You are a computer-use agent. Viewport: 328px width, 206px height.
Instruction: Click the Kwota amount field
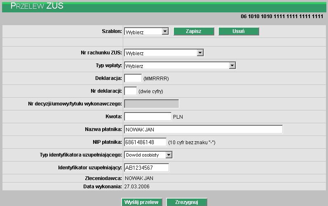[x=148, y=117]
